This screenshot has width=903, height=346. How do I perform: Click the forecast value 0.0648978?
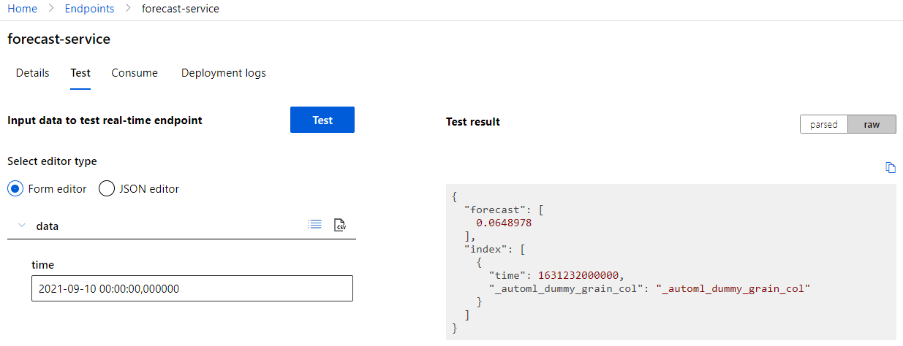coord(504,223)
